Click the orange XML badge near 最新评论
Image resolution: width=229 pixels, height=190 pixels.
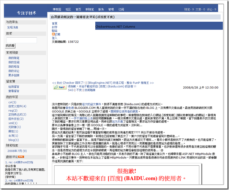tap(21, 156)
